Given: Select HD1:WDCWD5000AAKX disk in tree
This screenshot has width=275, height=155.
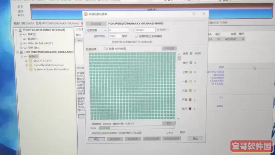Looking at the screenshot, I should 49,52.
